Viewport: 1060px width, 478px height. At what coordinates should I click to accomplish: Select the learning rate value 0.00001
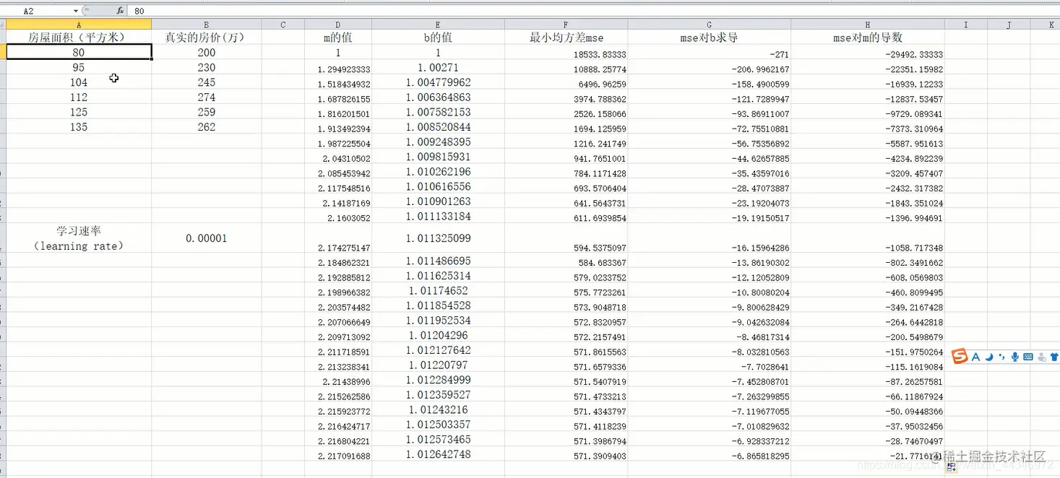click(x=207, y=238)
